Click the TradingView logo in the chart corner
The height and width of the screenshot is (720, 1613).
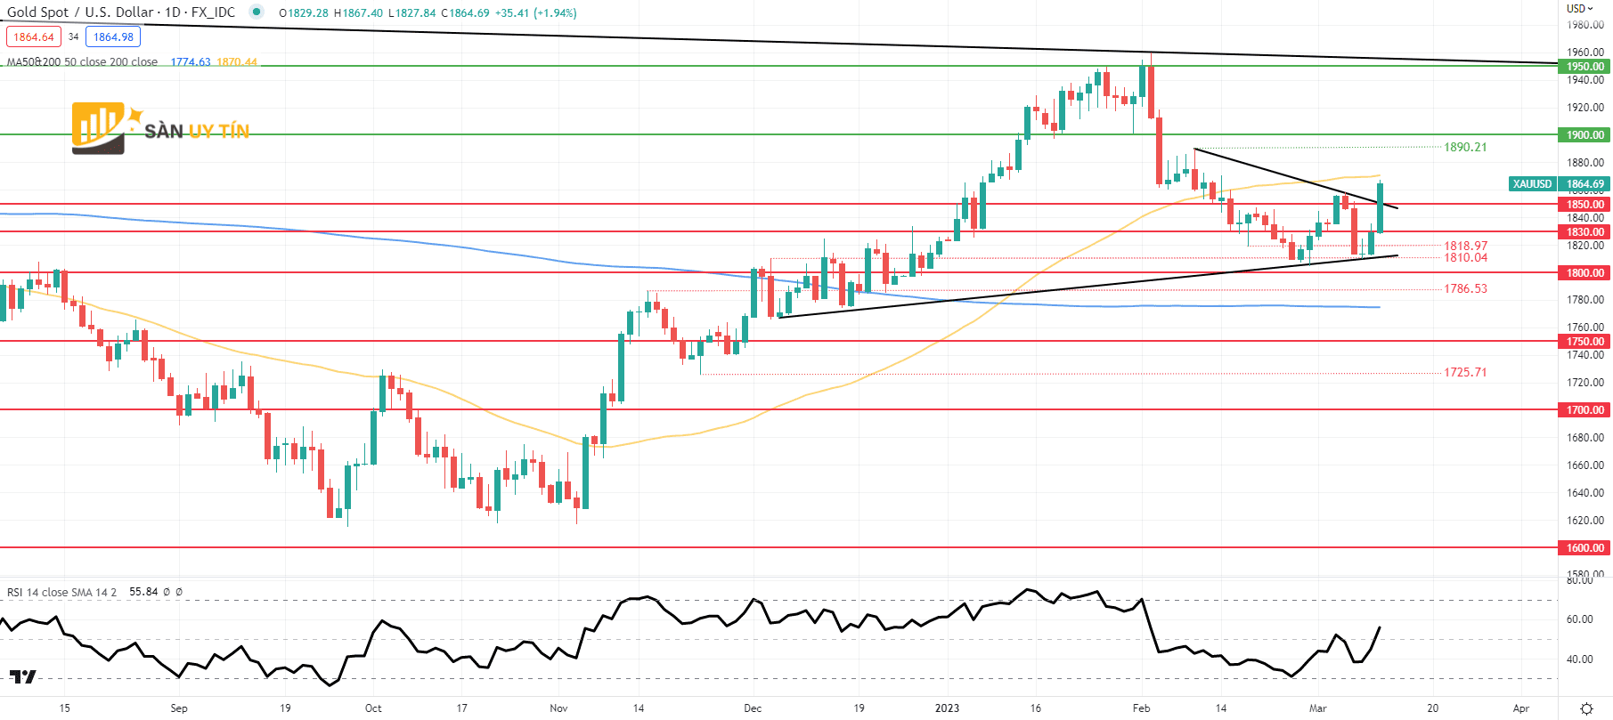[x=23, y=677]
